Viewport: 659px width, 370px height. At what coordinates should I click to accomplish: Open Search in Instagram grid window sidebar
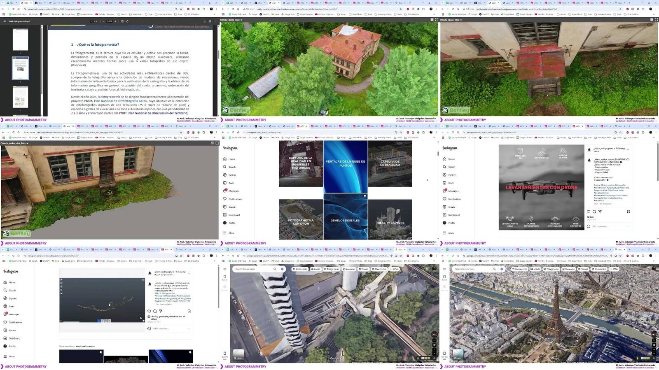(x=230, y=167)
